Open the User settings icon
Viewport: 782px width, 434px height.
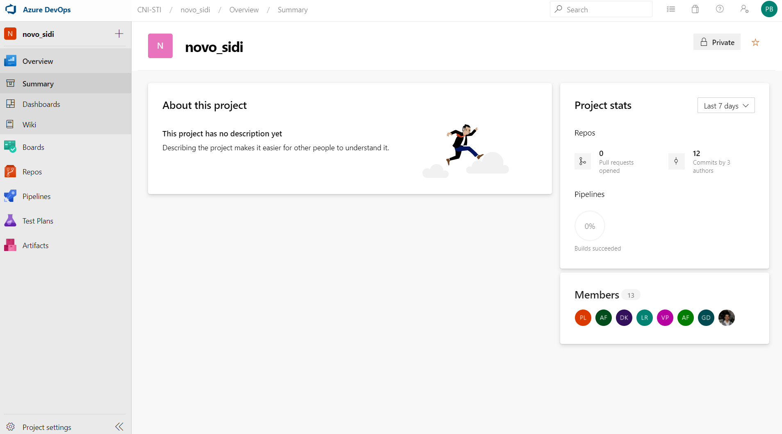coord(744,9)
